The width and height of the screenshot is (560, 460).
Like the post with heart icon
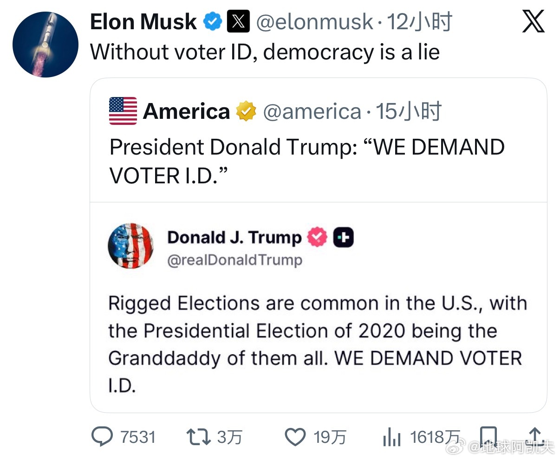pyautogui.click(x=295, y=437)
